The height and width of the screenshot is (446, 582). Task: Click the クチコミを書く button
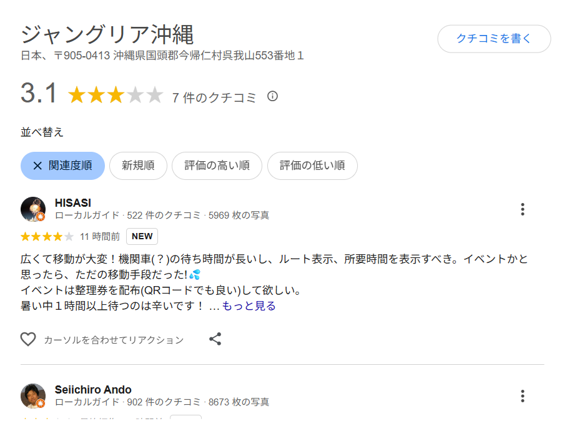493,39
